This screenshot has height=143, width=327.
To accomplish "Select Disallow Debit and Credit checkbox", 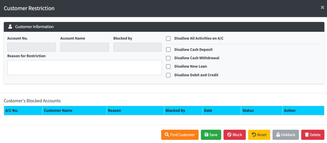I will click(x=168, y=75).
